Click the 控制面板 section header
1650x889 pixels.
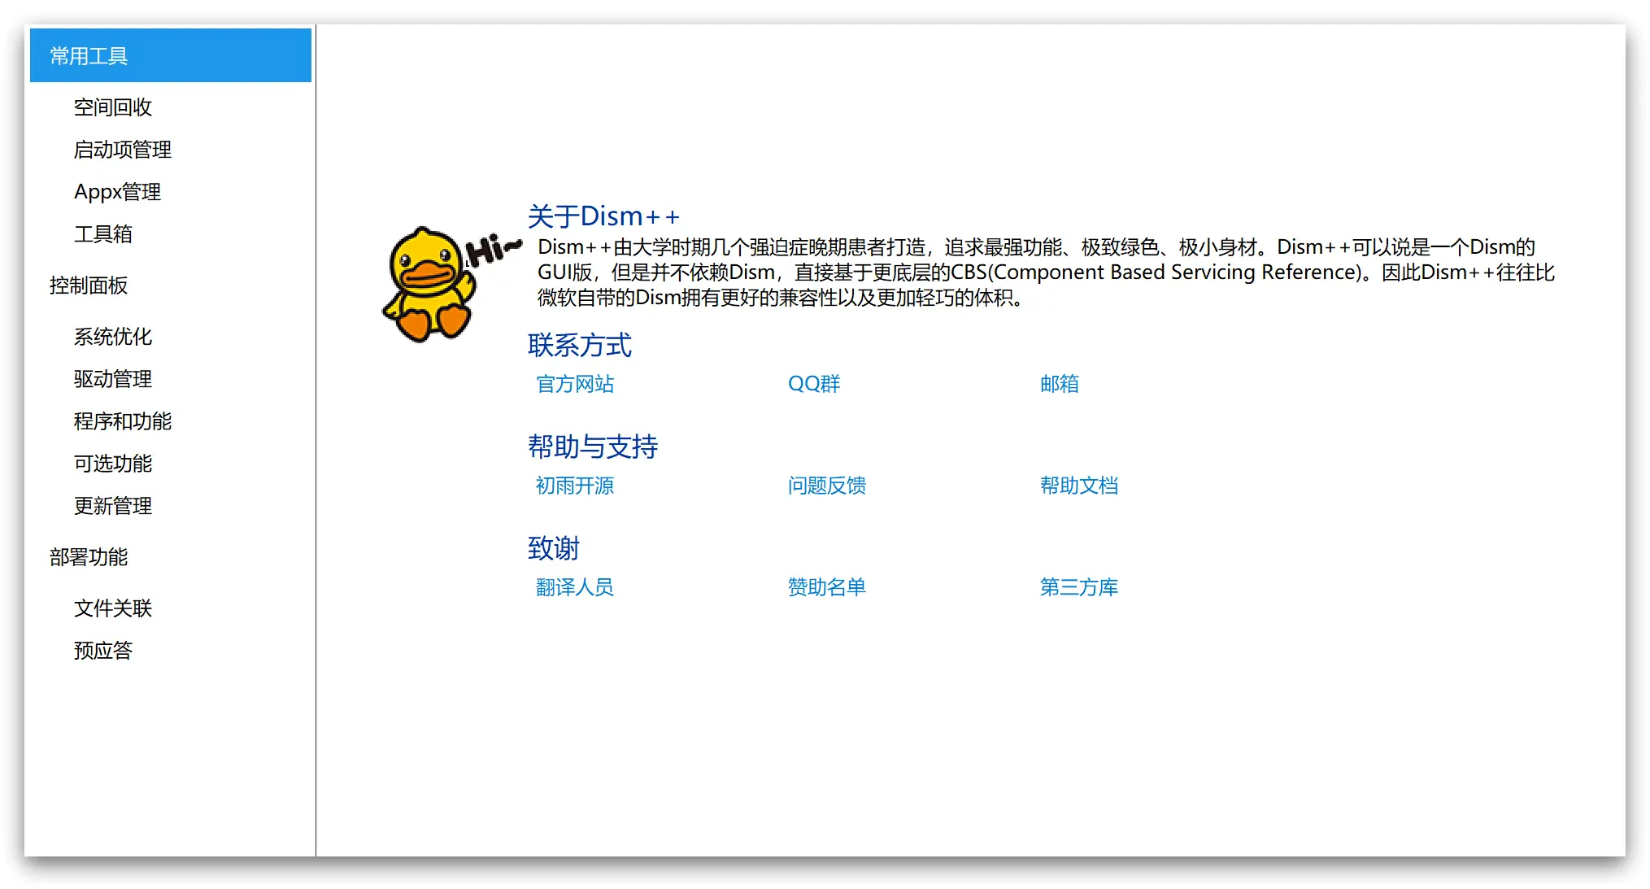point(89,285)
